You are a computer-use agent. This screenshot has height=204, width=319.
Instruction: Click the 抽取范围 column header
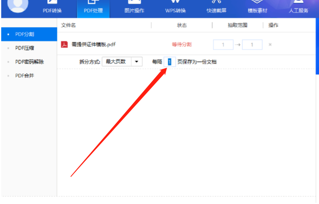click(x=237, y=25)
